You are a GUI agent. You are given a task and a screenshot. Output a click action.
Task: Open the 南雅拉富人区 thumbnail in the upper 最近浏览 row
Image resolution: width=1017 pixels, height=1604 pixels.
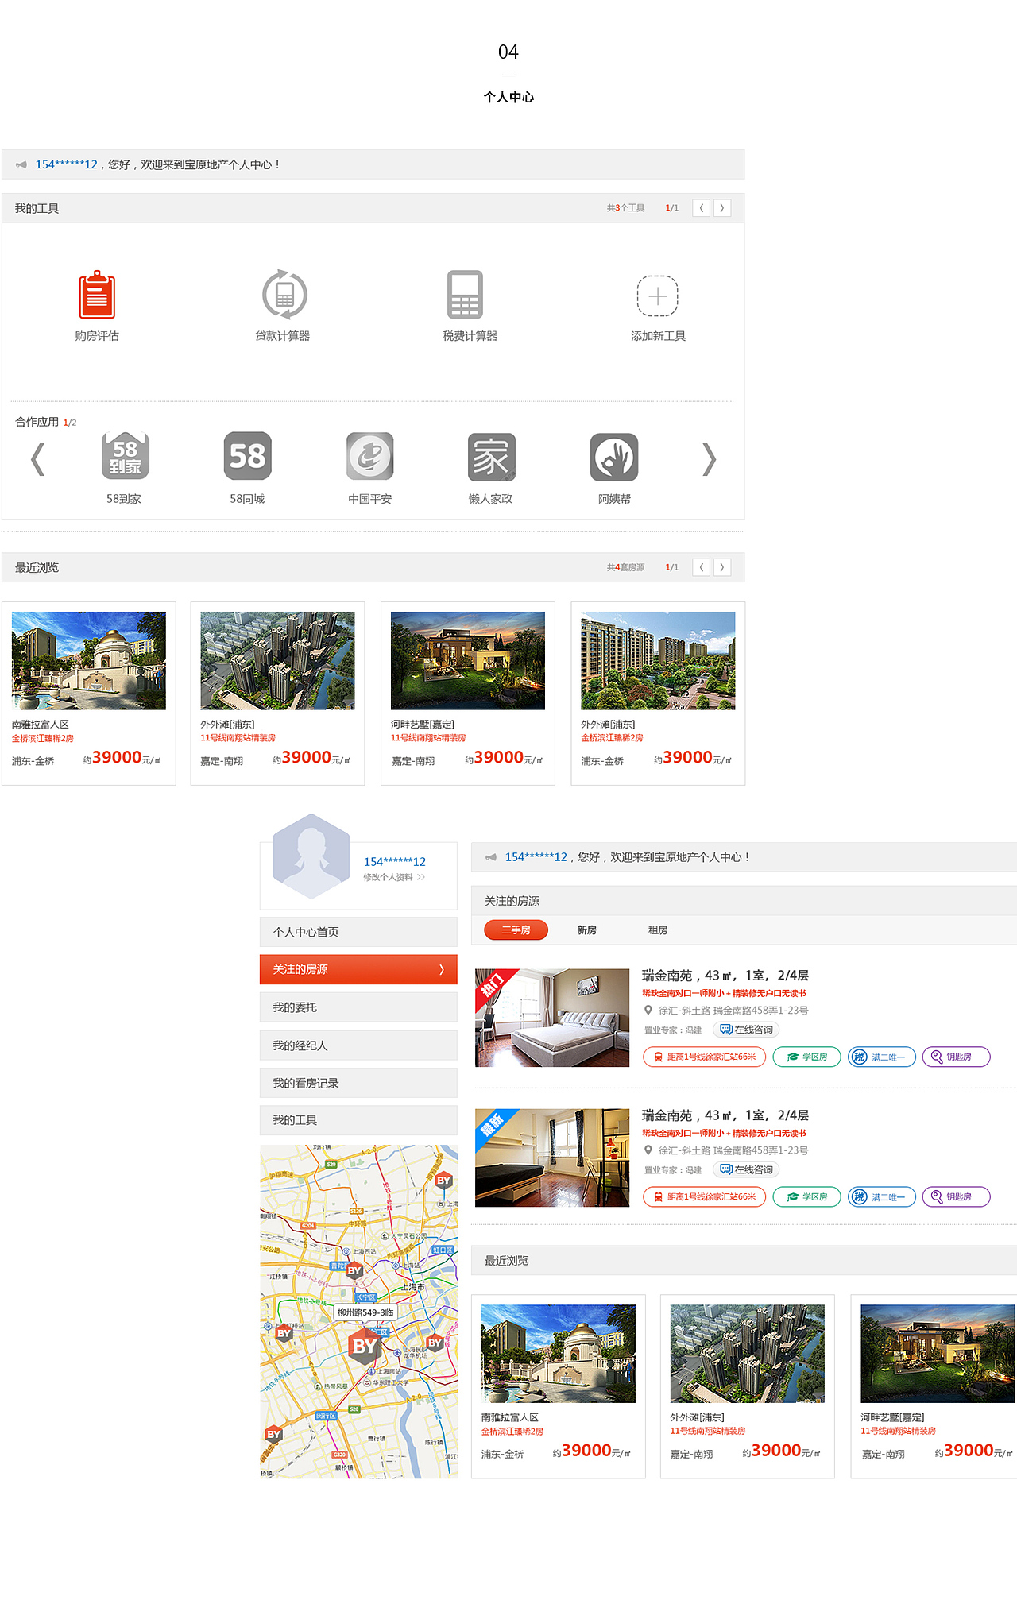(x=89, y=660)
